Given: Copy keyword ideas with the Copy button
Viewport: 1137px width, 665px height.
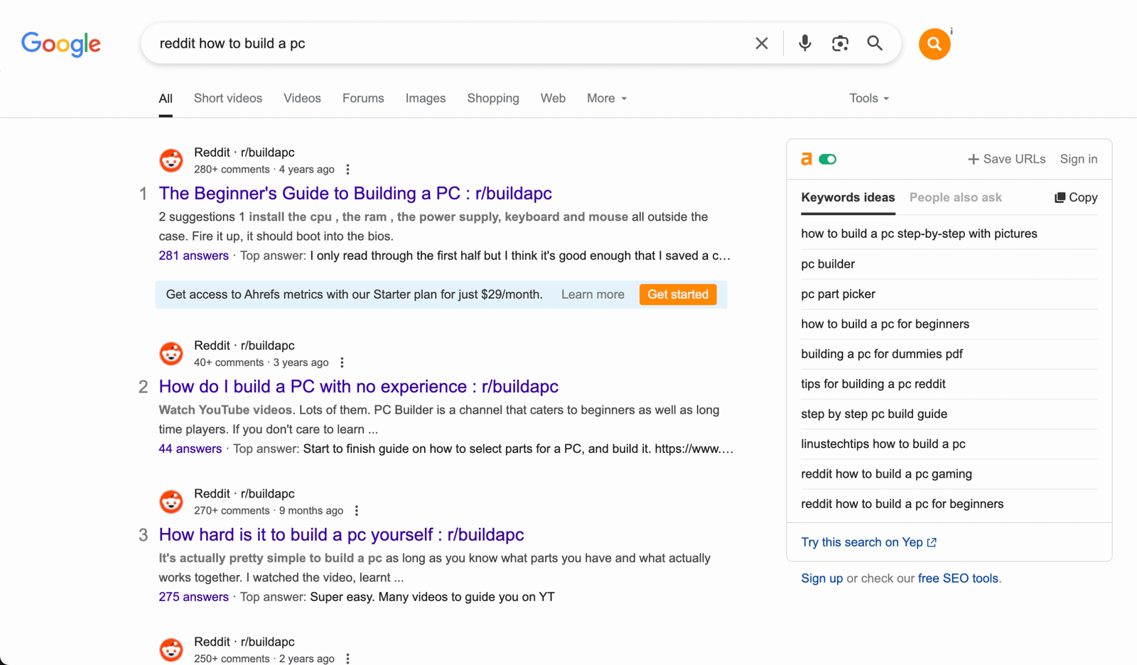Looking at the screenshot, I should point(1076,197).
